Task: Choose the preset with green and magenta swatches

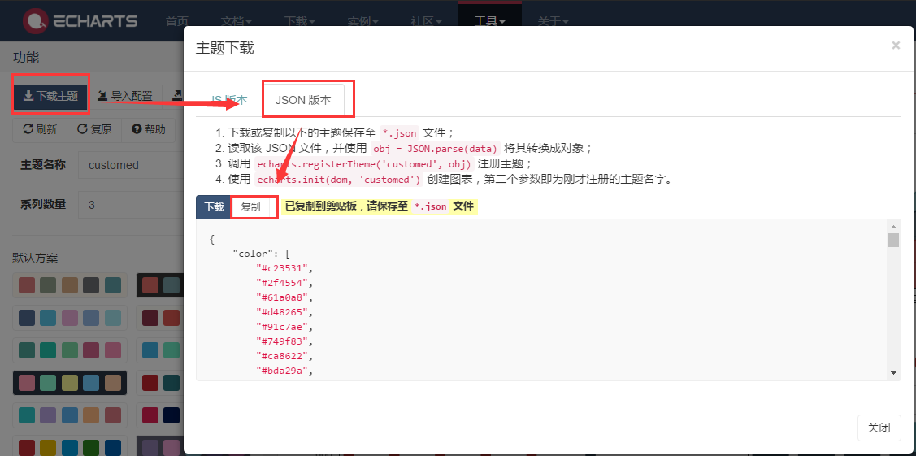Action: 70,350
